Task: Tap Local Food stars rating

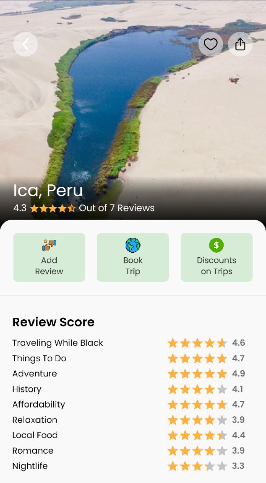Action: coord(197,435)
